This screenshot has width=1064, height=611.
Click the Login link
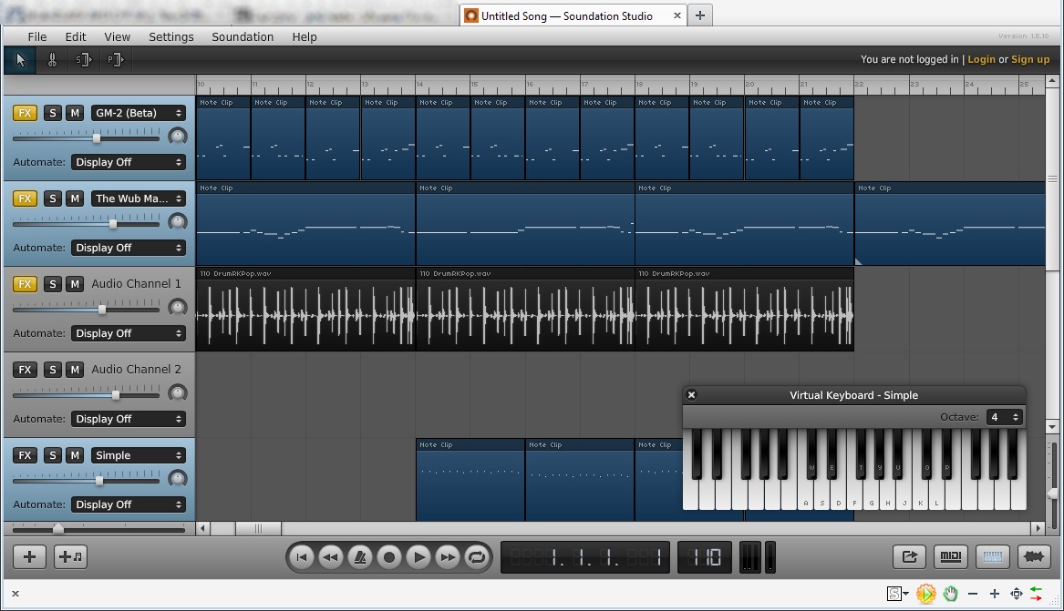coord(981,59)
